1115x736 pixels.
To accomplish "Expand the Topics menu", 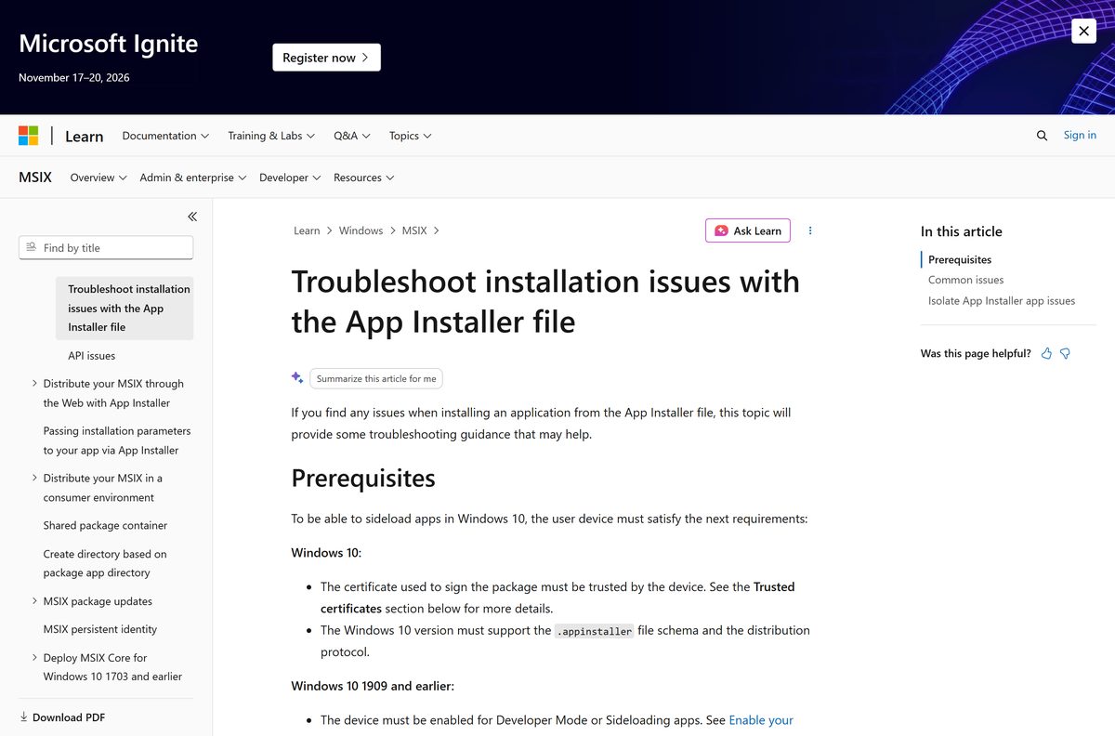I will tap(410, 136).
